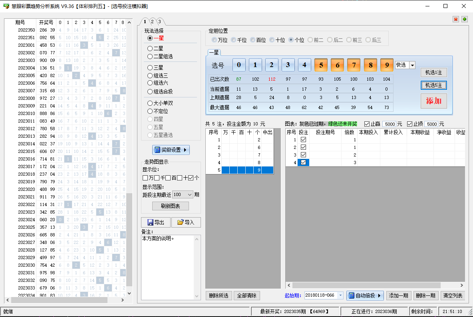Viewport: 473px width, 317px height.
Task: Open the 起始期 start period dropdown
Action: [341, 295]
